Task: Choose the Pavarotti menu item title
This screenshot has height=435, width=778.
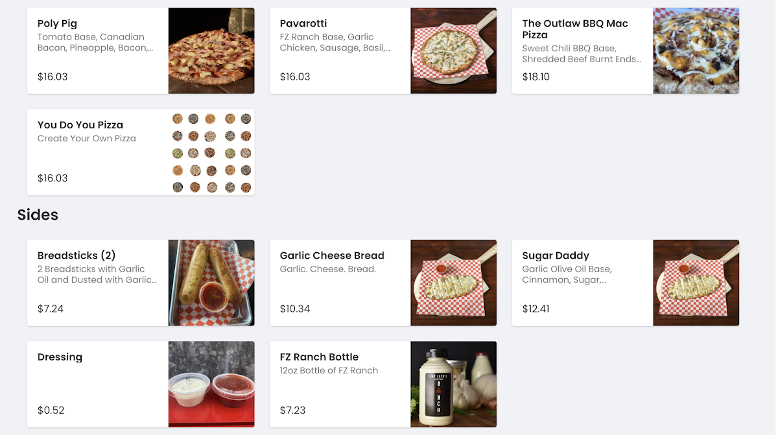Action: (x=303, y=23)
